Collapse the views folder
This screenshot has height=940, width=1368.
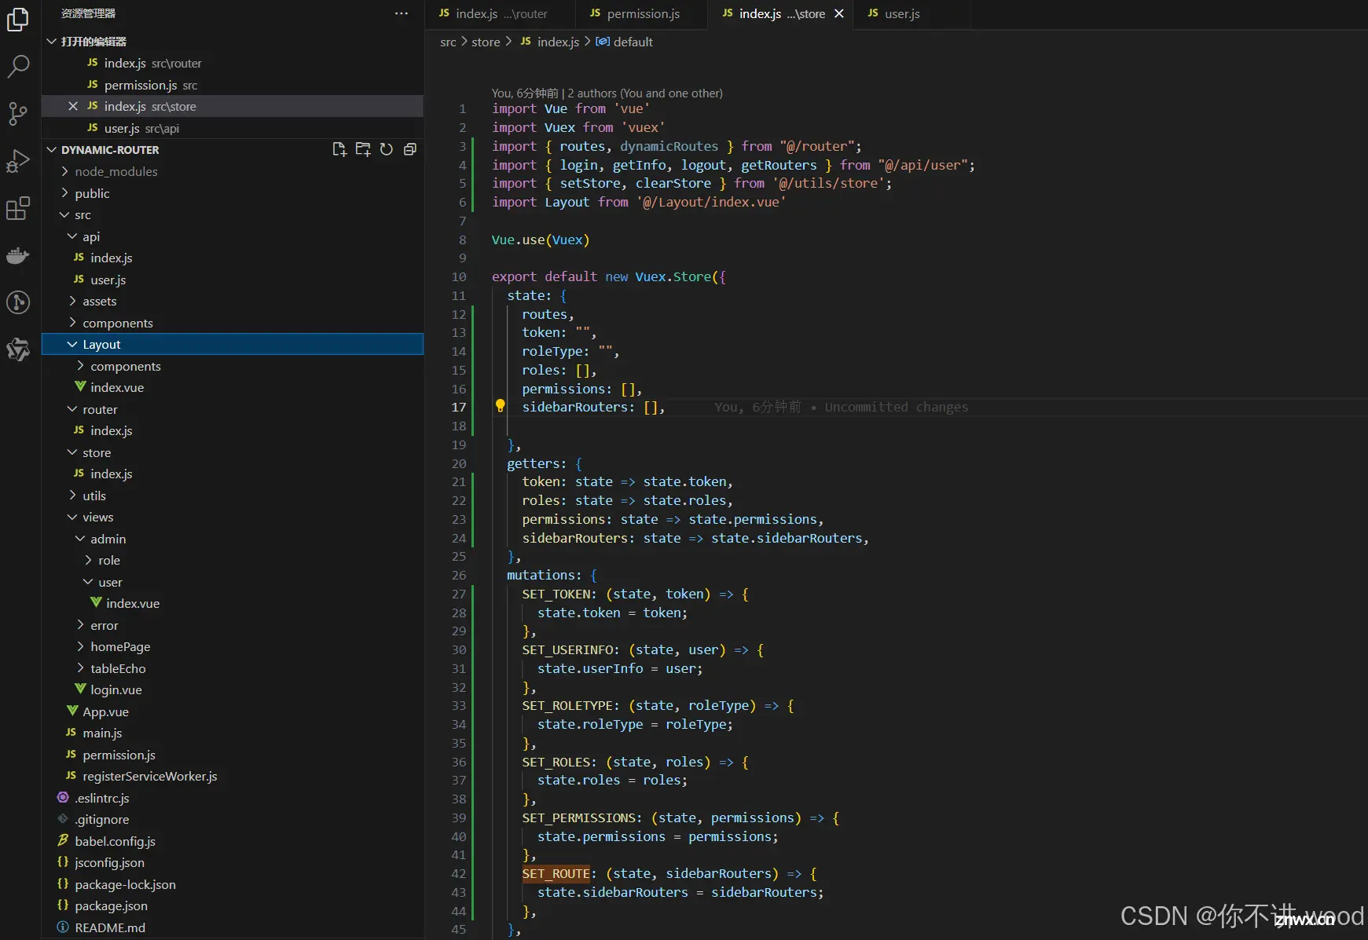[233, 517]
